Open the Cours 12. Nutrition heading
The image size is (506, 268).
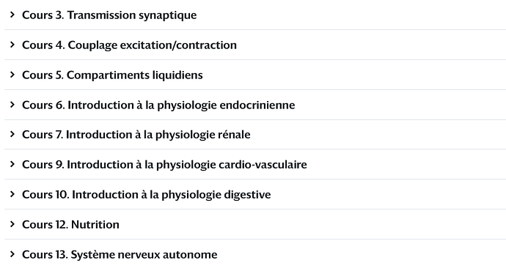pos(70,225)
